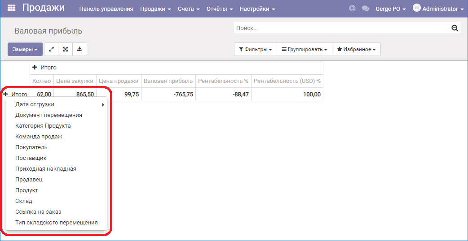Screen dimensions: 468x241
Task: Download the pivot table via download icon
Action: 79,49
